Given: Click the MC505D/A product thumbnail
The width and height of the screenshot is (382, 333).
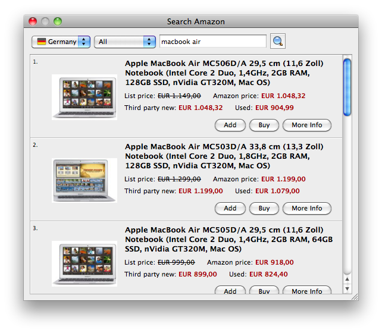Looking at the screenshot, I should 84,263.
